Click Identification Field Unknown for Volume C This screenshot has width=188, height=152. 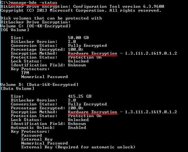77,65
